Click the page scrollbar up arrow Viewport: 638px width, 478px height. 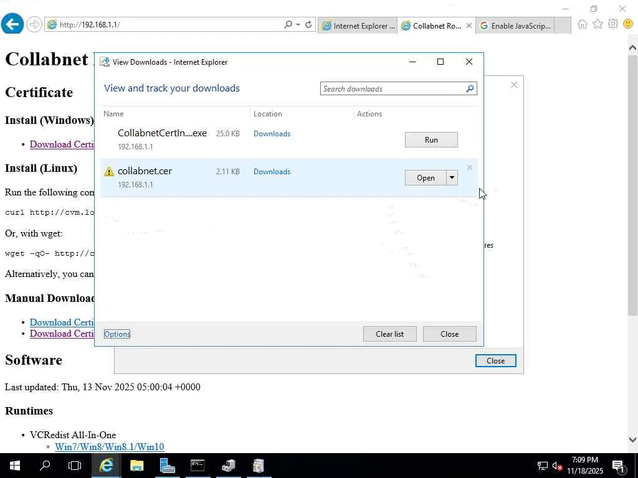632,47
